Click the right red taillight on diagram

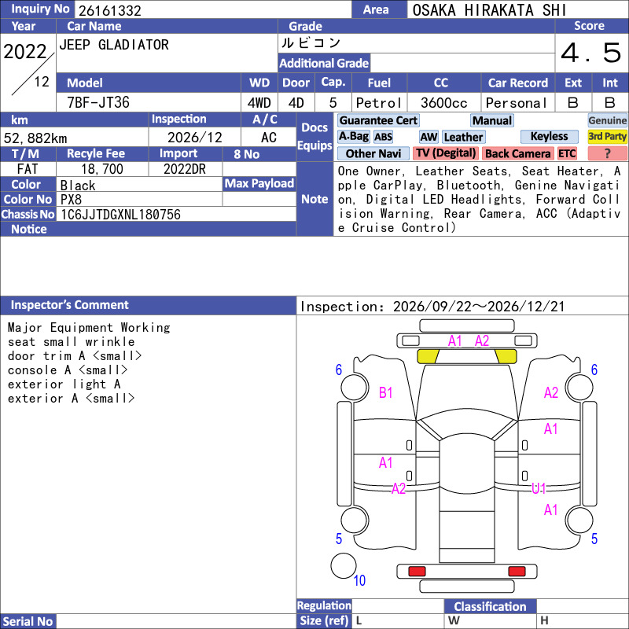point(517,572)
